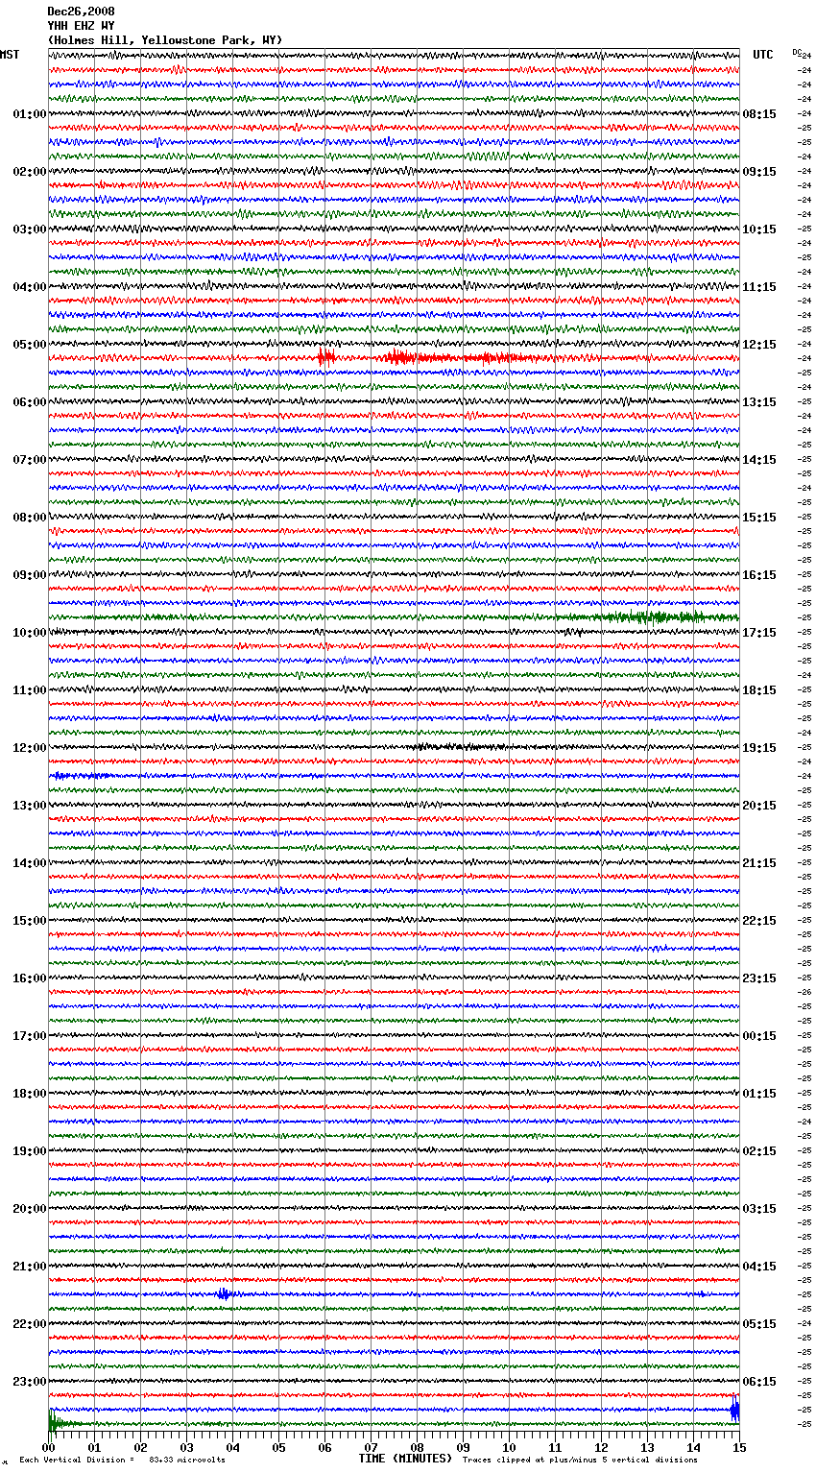The height and width of the screenshot is (1473, 816).
Task: Click the 15:15 UTC time label
Action: pyautogui.click(x=759, y=518)
